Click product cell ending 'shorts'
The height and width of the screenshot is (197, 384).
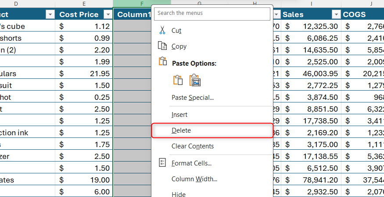pos(27,38)
